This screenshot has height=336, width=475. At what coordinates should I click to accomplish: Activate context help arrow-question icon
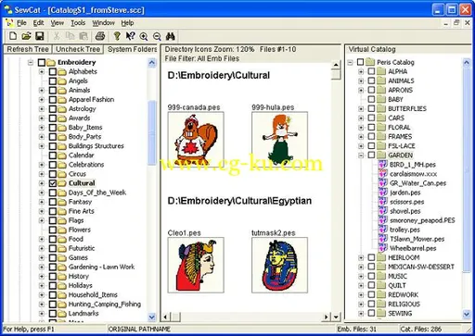(130, 36)
